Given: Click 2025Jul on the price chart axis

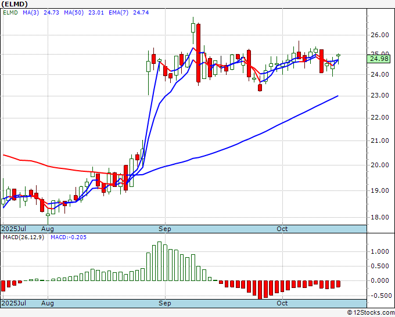Looking at the screenshot, I should coord(14,229).
